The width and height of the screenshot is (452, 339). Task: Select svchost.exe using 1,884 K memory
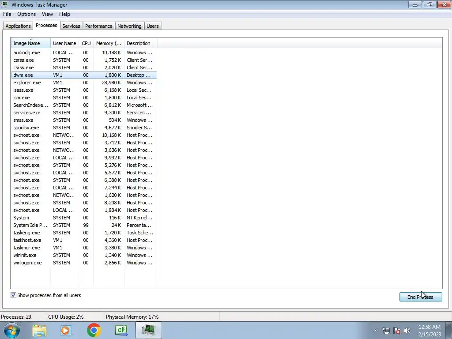pos(84,210)
